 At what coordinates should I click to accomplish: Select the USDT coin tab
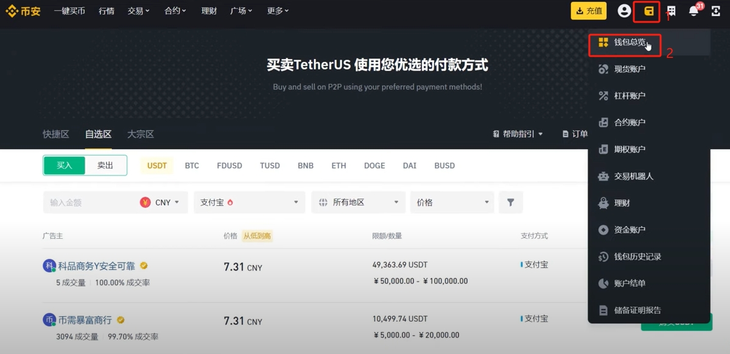[x=157, y=165]
